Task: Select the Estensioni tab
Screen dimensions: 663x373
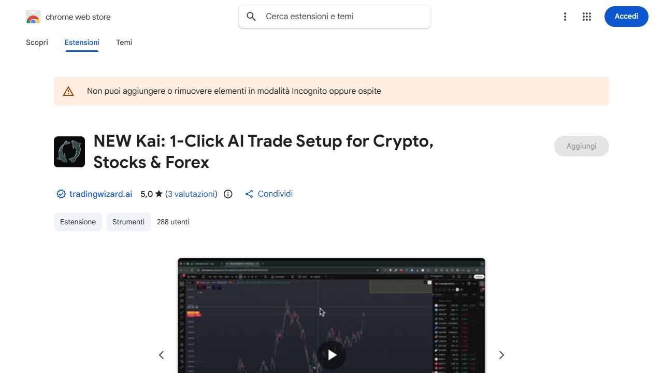Action: [82, 42]
